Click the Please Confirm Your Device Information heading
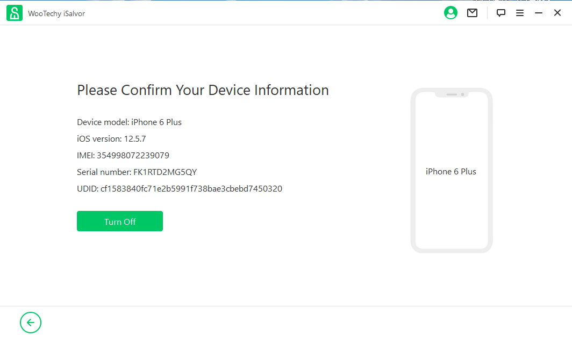572x337 pixels. (203, 90)
